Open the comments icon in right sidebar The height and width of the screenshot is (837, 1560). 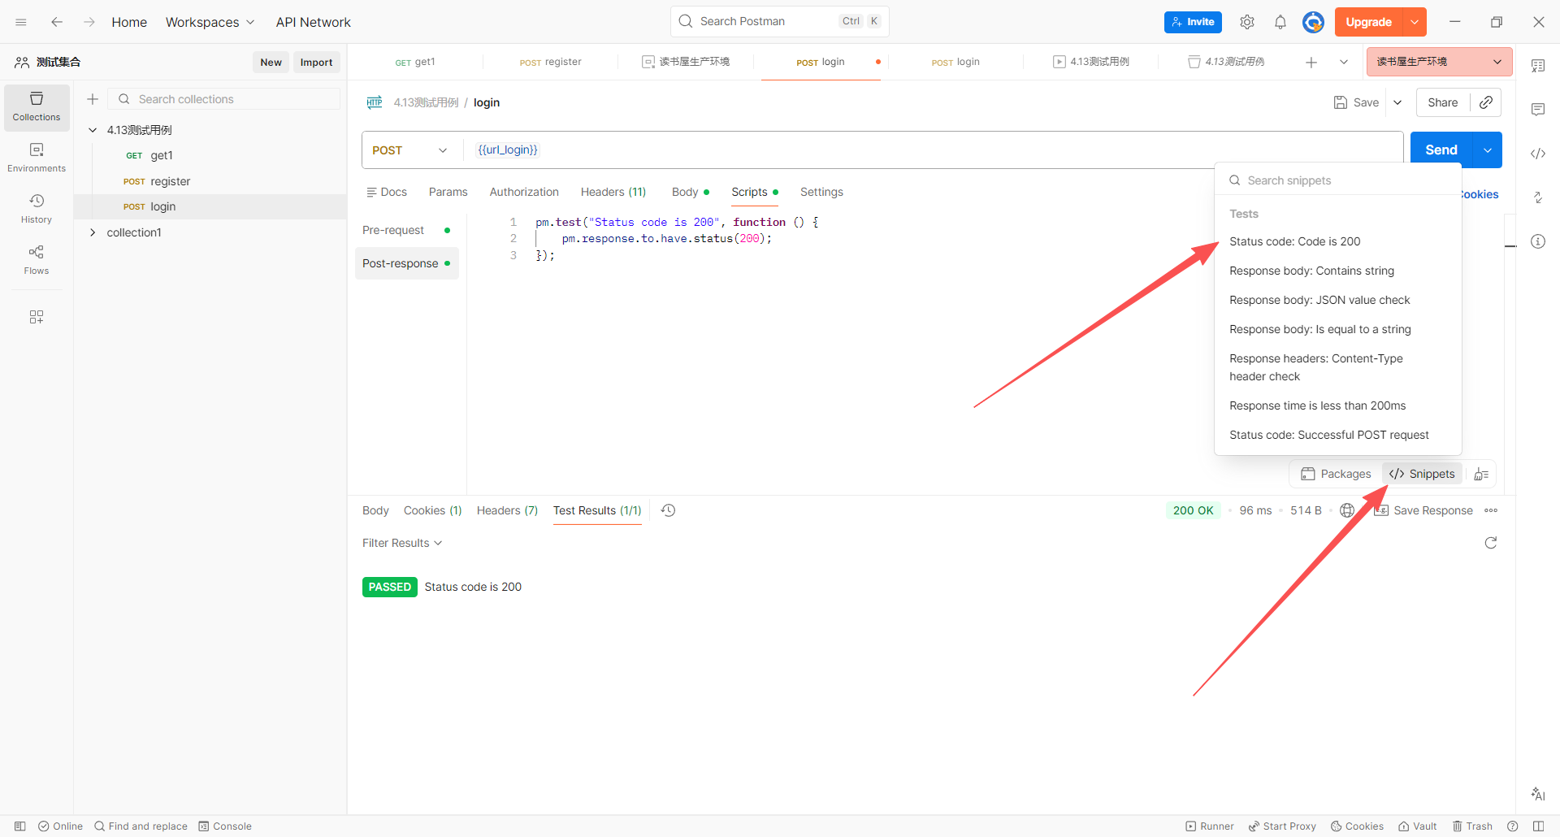(x=1538, y=110)
